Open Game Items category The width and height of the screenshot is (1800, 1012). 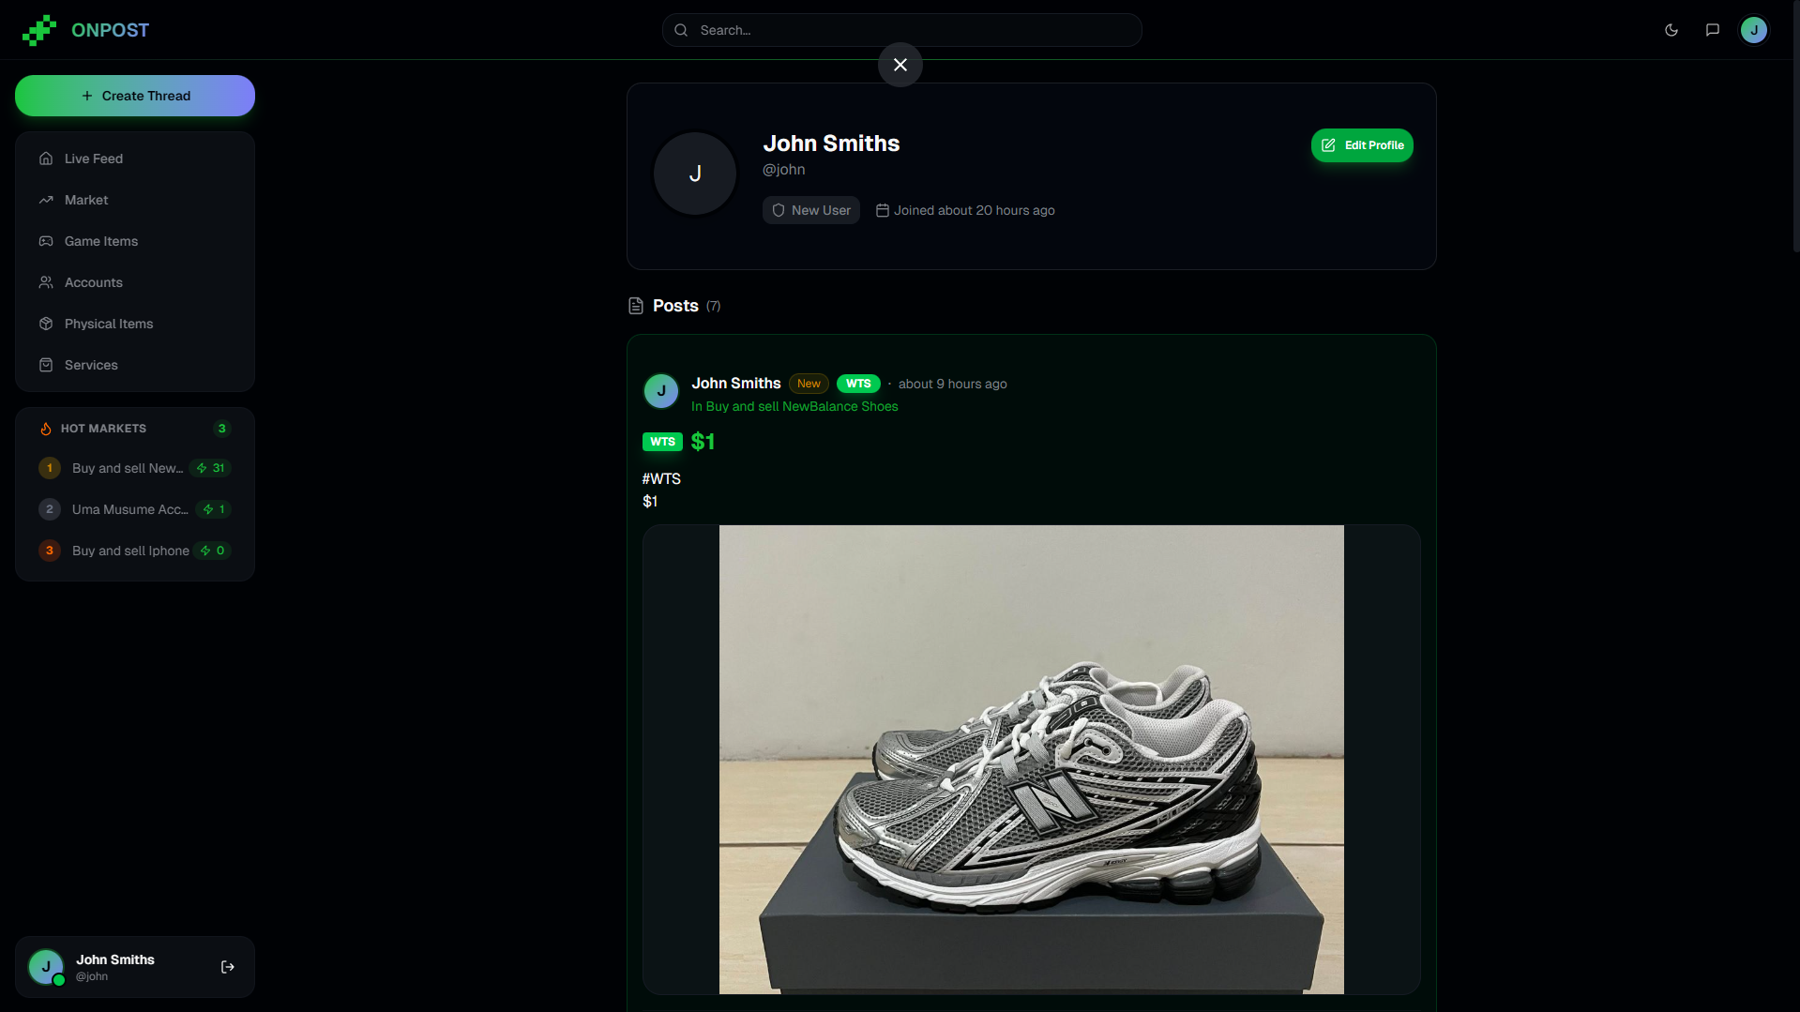[135, 241]
